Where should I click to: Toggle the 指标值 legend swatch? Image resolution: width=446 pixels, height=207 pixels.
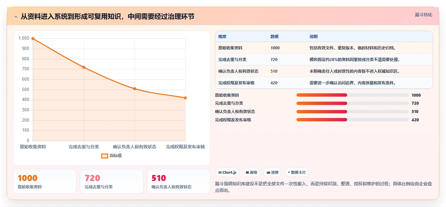point(104,156)
